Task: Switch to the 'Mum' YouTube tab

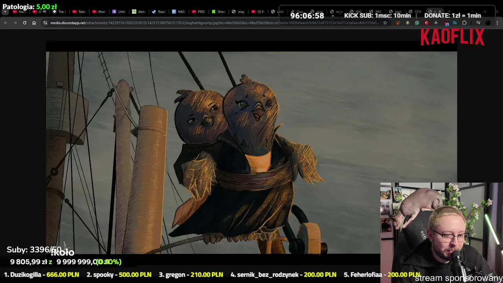Action: 99,12
